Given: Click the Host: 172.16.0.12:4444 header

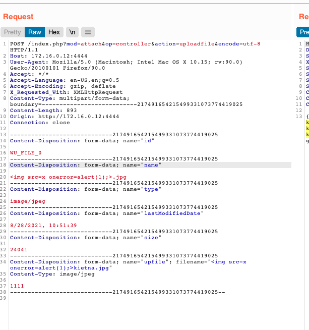Looking at the screenshot, I should [x=48, y=56].
